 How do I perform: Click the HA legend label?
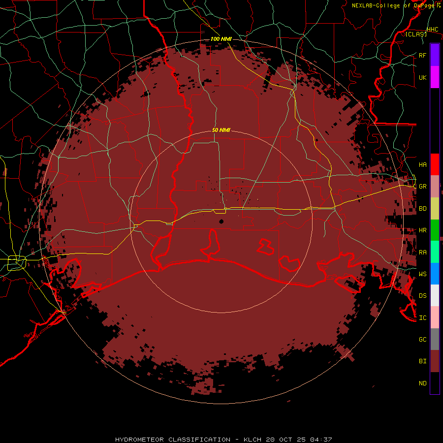point(422,165)
